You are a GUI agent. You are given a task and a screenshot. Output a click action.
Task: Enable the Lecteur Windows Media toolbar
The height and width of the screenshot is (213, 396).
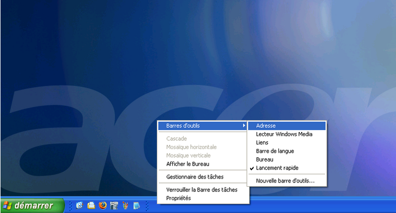click(x=287, y=134)
